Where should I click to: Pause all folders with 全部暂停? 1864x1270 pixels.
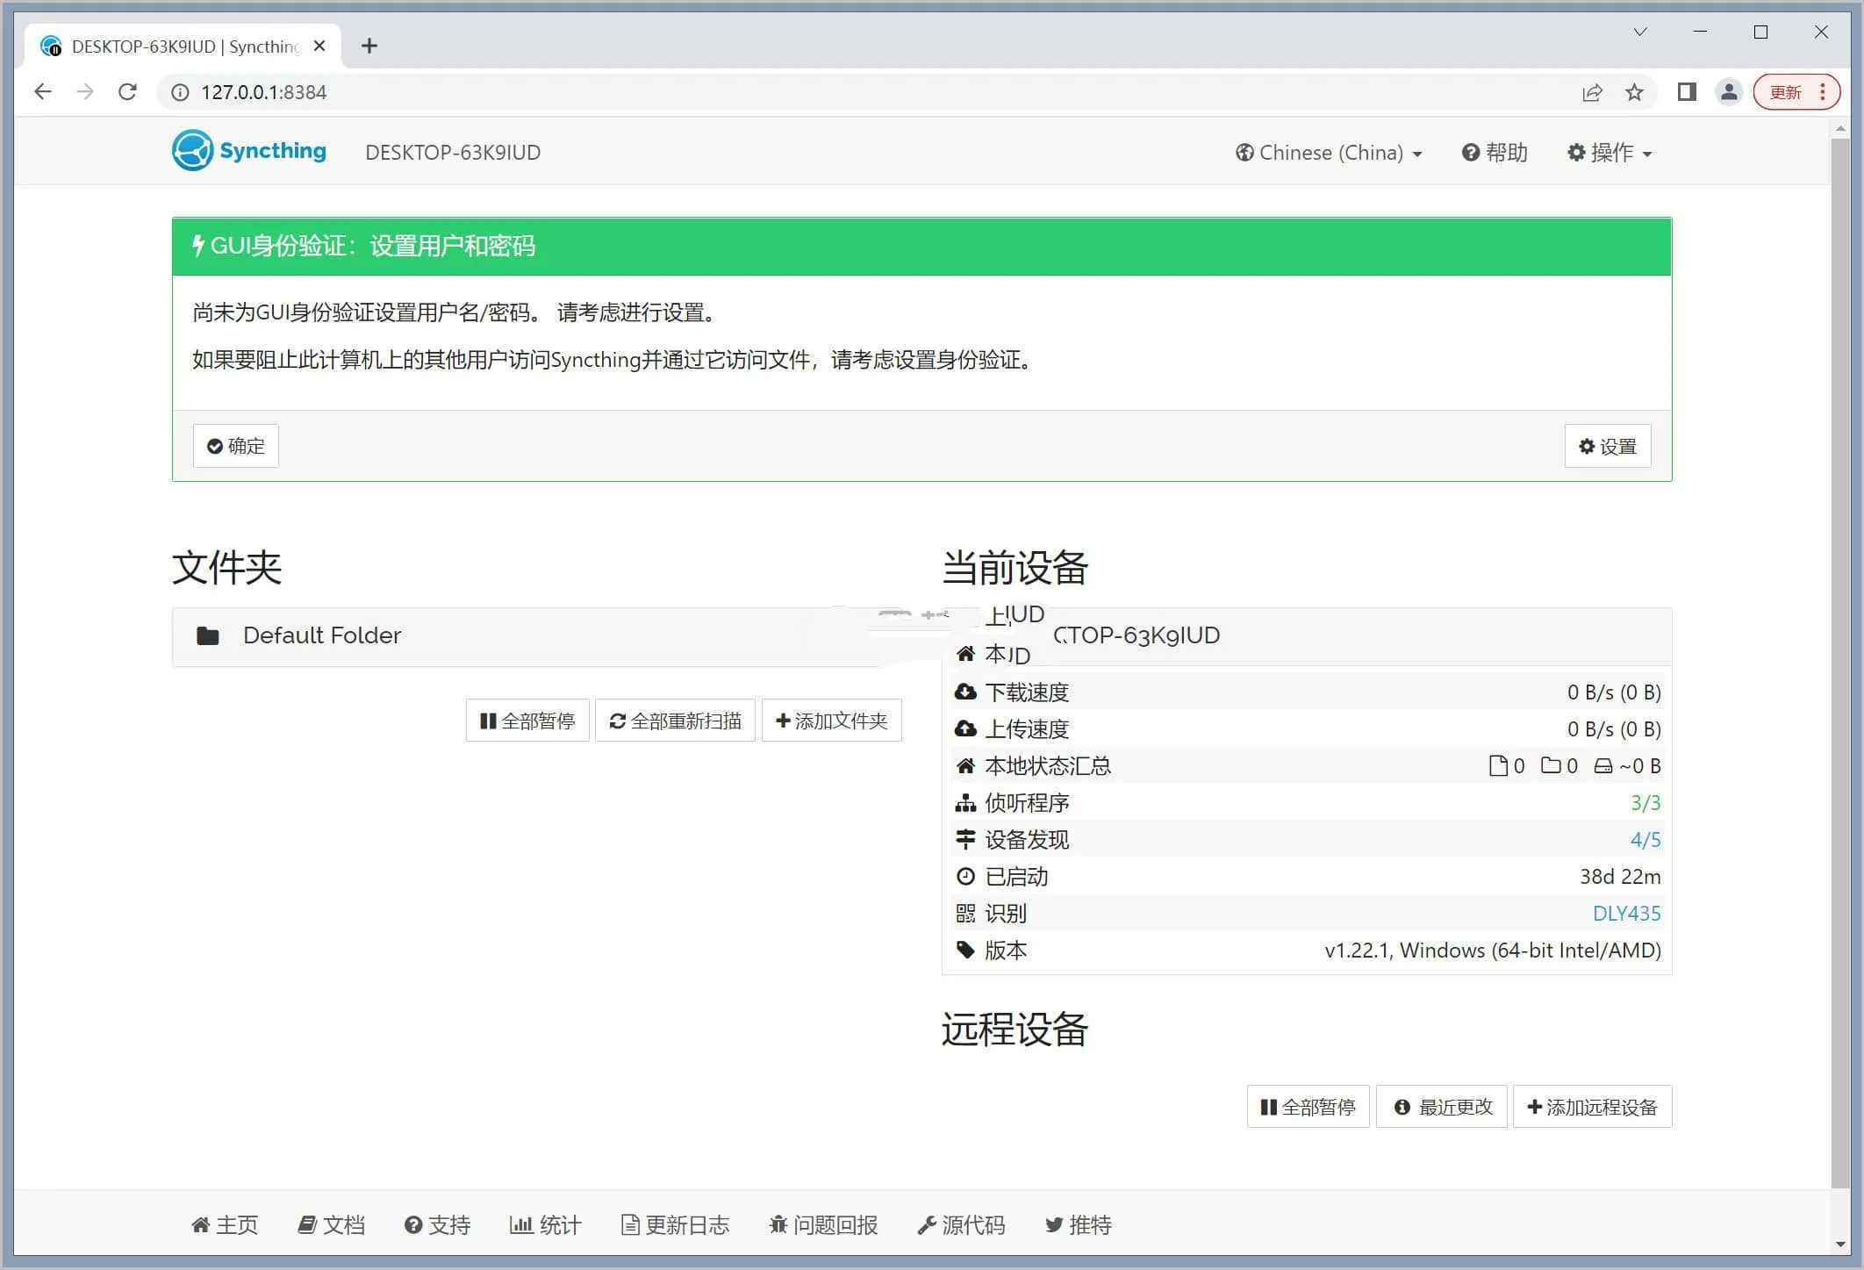coord(527,720)
